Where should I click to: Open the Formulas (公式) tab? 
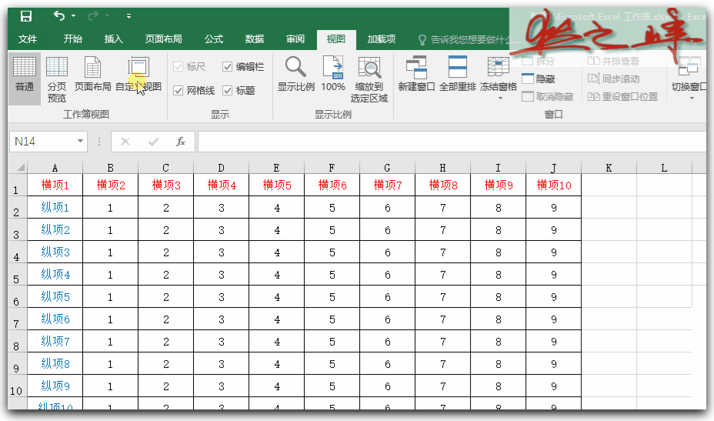click(214, 39)
